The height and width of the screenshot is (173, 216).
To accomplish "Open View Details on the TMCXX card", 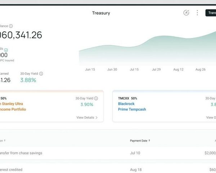I will click(211, 117).
